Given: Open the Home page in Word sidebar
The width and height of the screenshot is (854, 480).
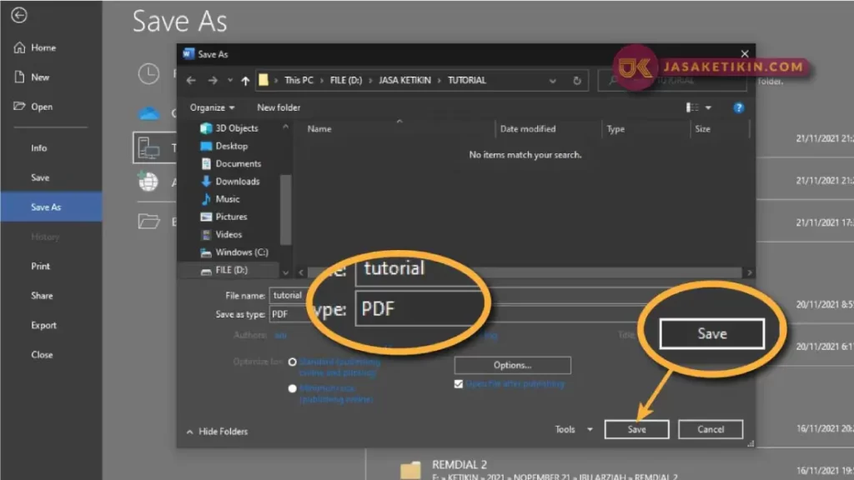Looking at the screenshot, I should 35,47.
